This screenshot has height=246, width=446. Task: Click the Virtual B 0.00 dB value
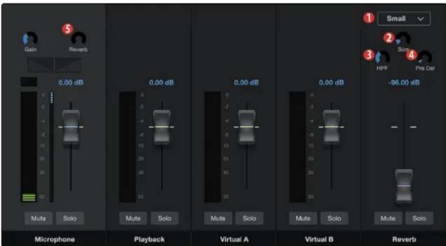pos(331,83)
